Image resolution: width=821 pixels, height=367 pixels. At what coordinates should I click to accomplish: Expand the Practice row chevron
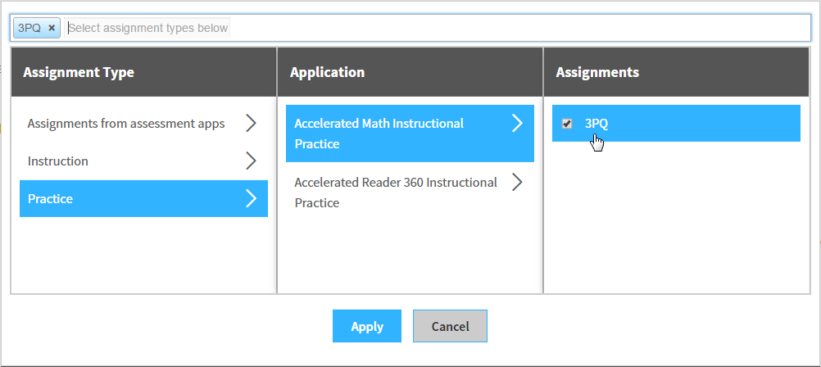click(252, 199)
